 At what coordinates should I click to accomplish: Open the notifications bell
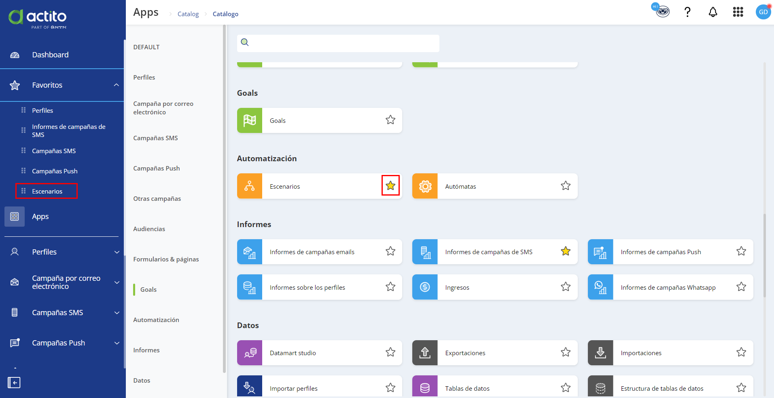(713, 12)
